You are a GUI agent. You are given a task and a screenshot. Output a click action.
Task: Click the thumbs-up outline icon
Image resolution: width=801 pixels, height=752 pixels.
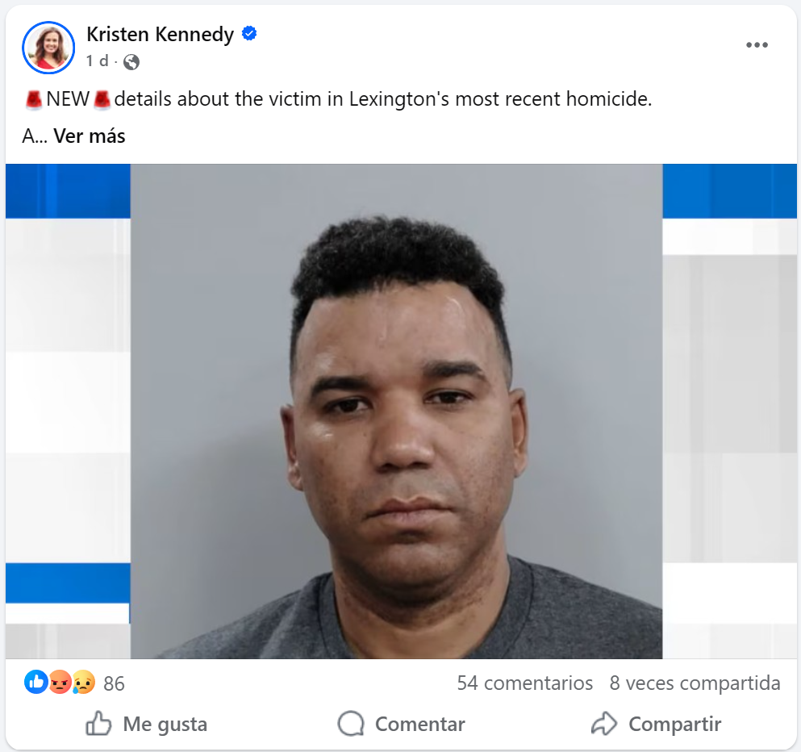point(98,723)
